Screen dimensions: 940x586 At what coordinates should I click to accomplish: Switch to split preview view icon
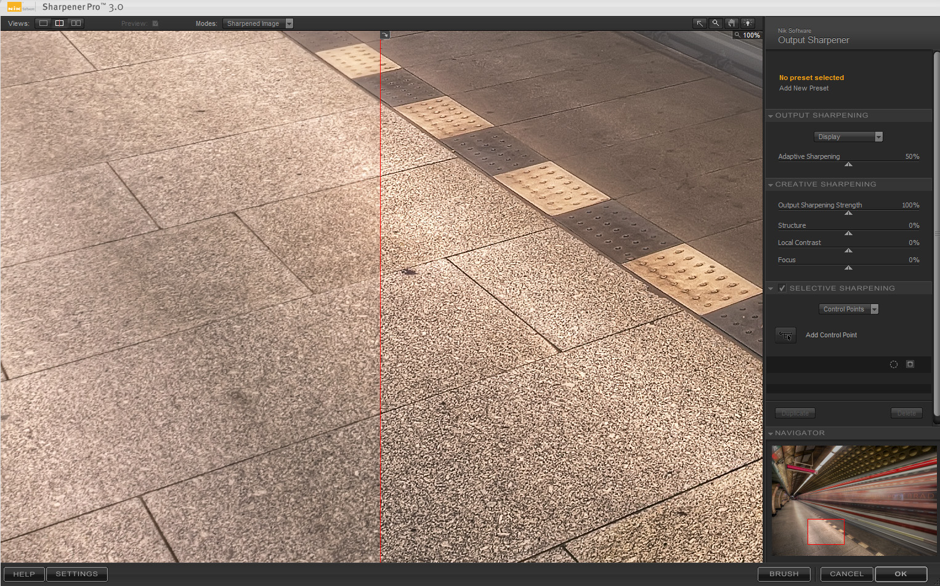click(59, 23)
